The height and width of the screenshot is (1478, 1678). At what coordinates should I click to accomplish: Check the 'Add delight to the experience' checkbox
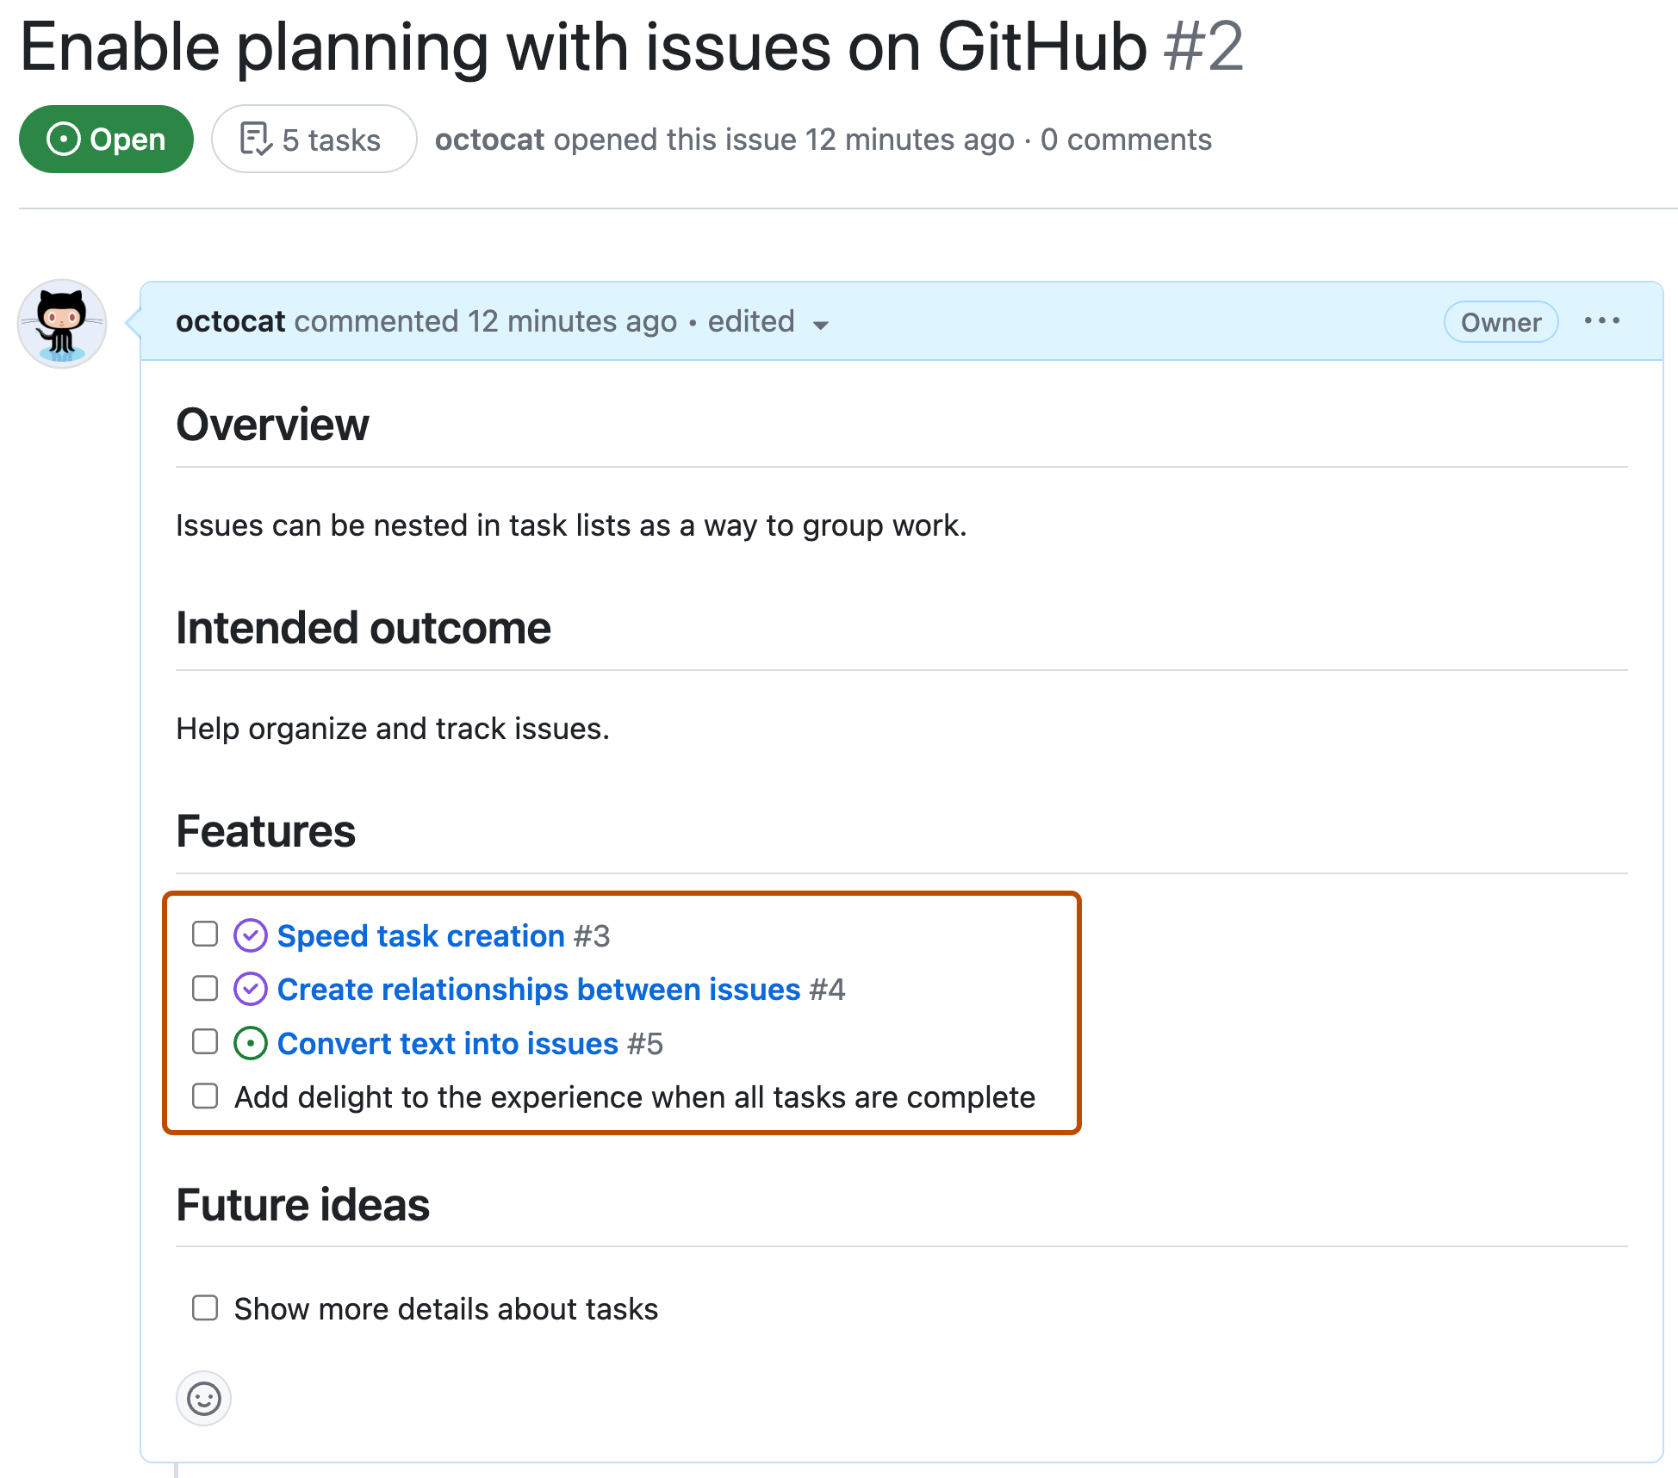[204, 1096]
